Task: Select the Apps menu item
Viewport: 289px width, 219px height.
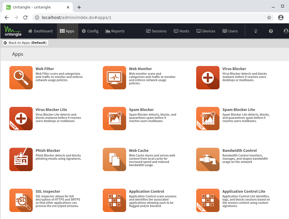Action: coord(67,31)
